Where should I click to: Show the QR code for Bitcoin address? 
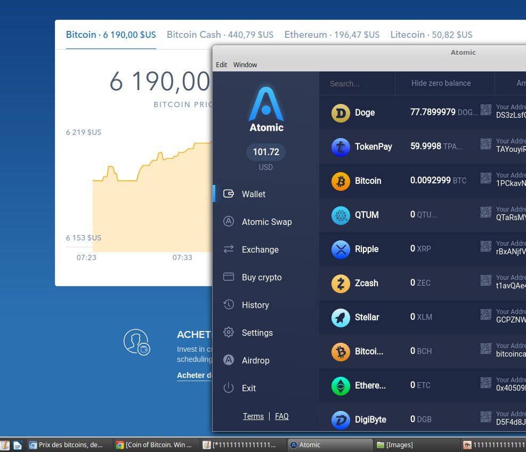coord(485,178)
